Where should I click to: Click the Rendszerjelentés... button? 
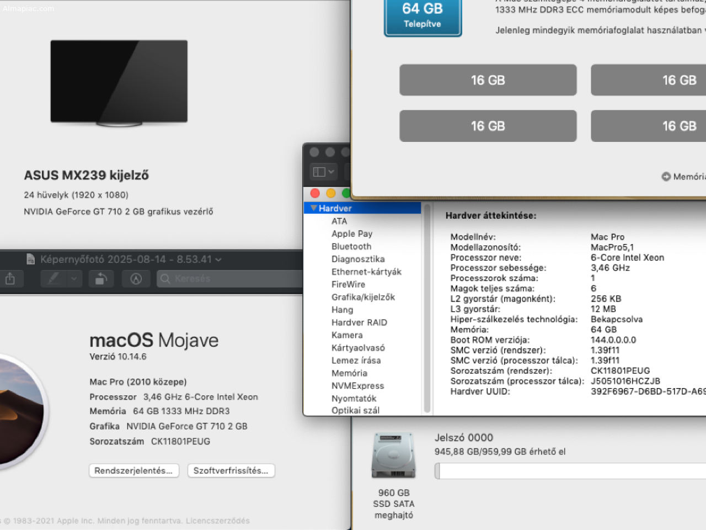(x=133, y=470)
